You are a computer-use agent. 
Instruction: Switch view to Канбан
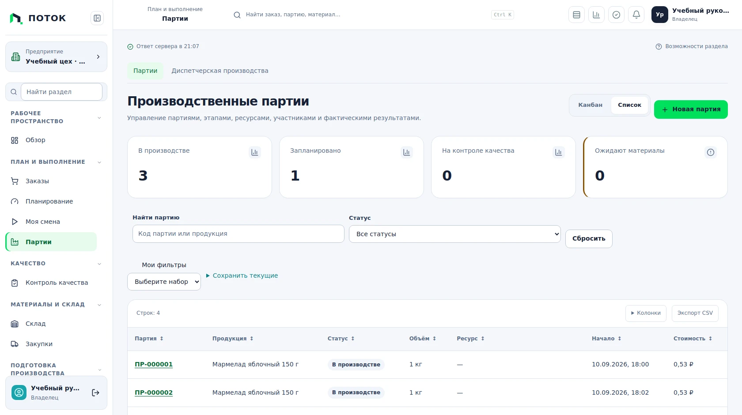tap(591, 105)
